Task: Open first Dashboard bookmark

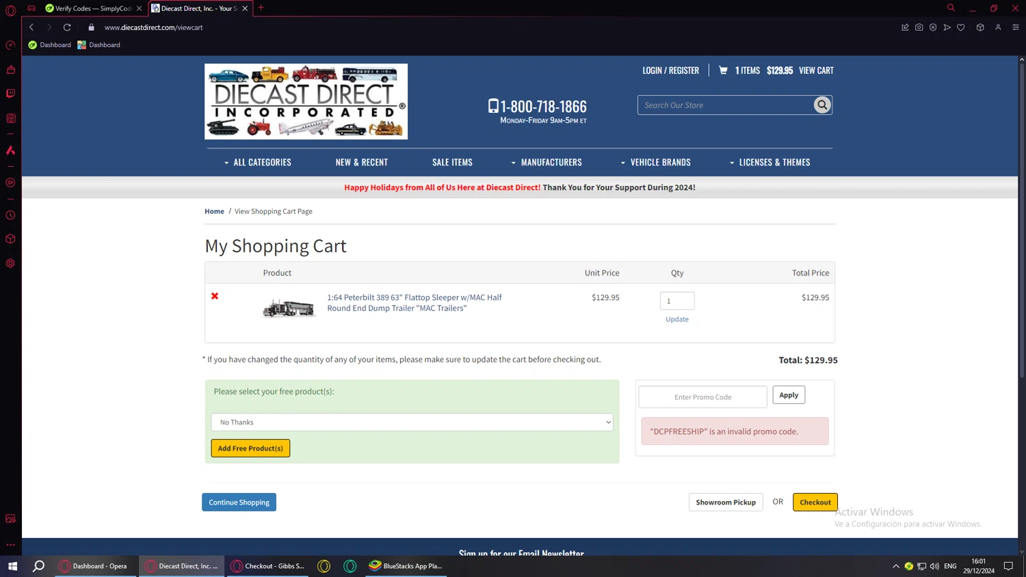Action: click(x=49, y=45)
